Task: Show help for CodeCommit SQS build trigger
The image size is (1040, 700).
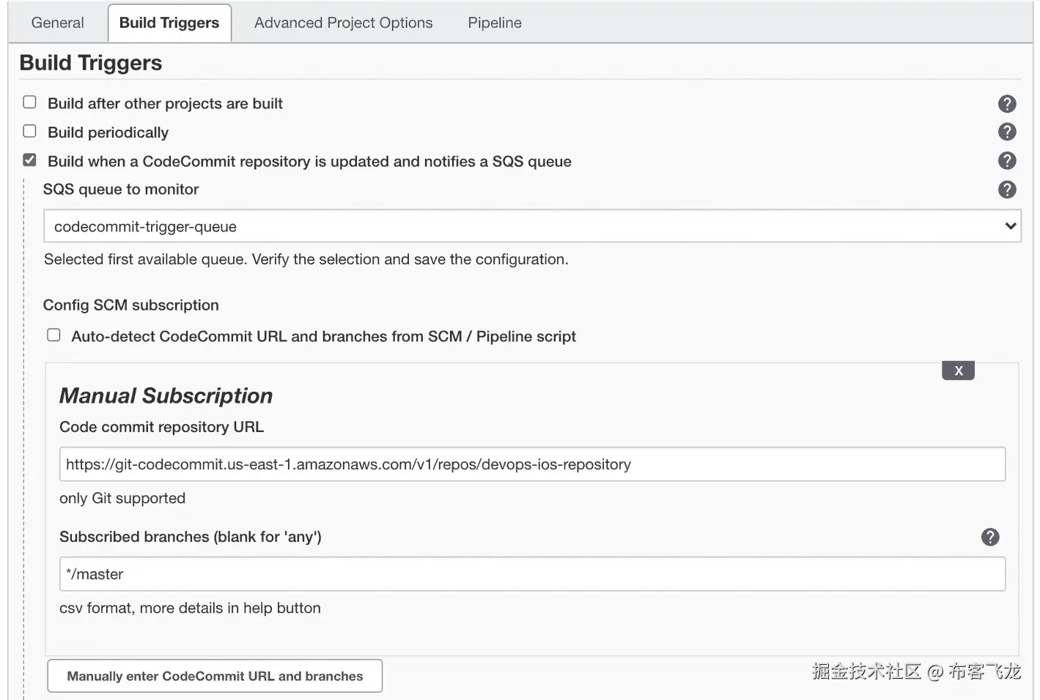Action: pyautogui.click(x=1007, y=161)
